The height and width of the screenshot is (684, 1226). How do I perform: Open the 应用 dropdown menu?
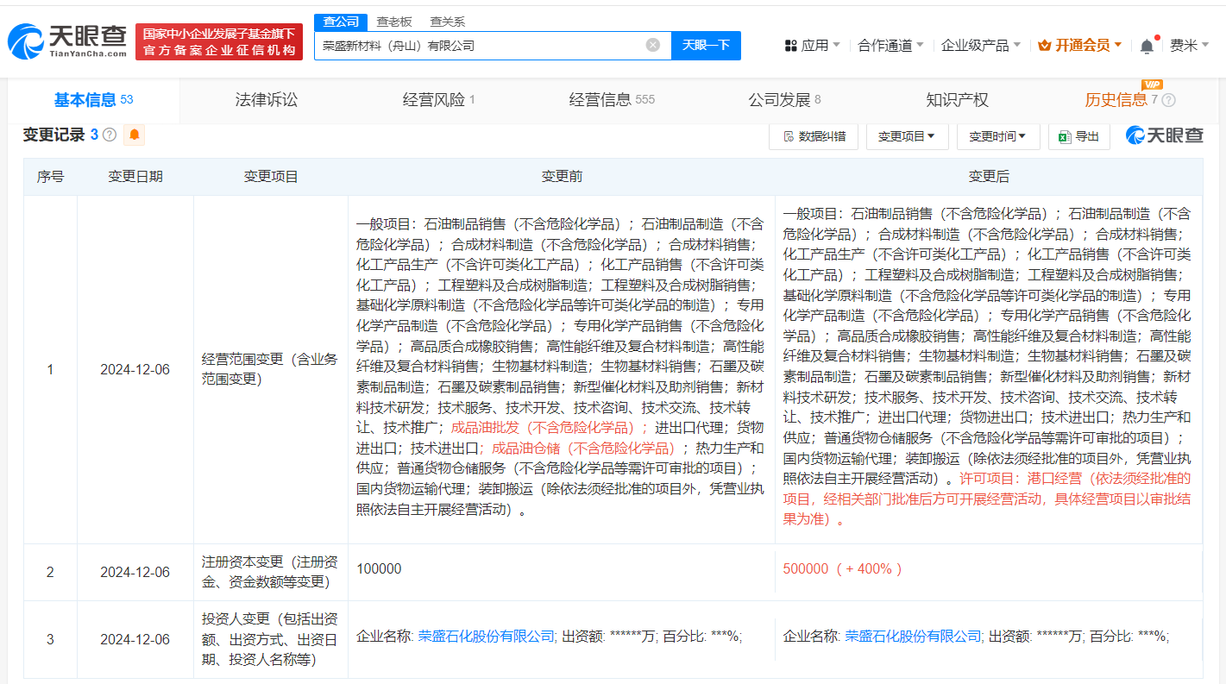(813, 46)
